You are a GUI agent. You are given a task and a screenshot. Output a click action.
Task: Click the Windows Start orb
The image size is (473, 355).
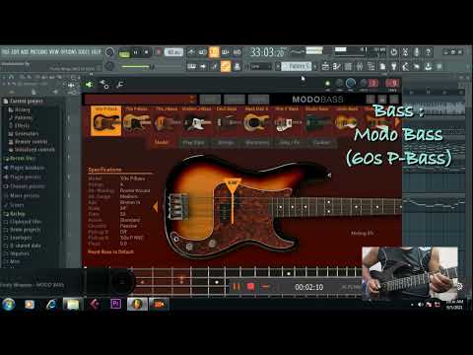pyautogui.click(x=9, y=304)
